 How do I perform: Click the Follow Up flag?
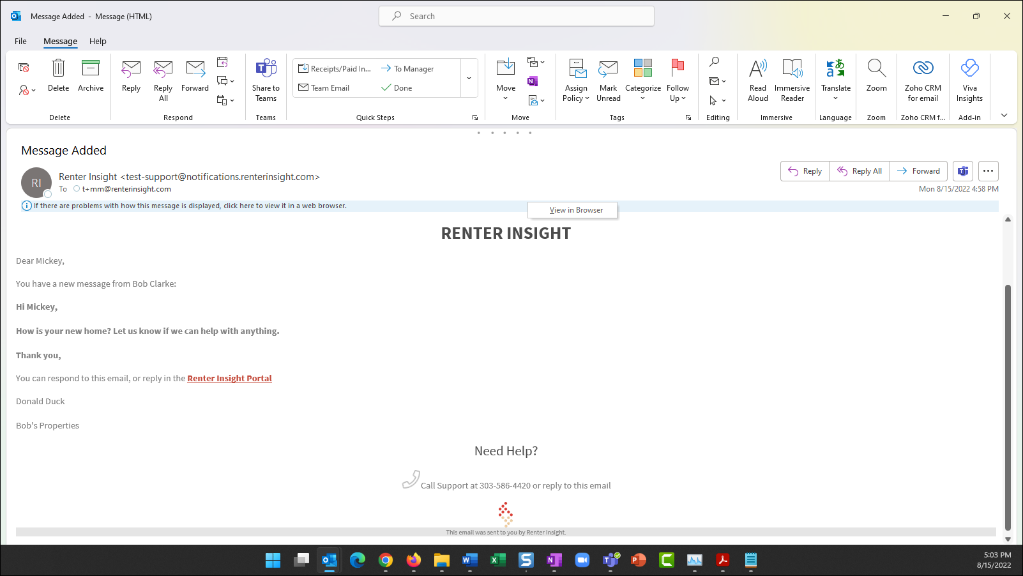(678, 80)
